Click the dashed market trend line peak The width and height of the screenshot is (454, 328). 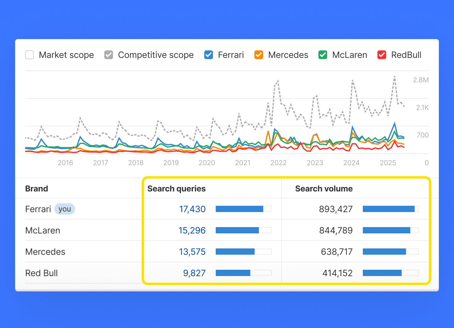394,77
